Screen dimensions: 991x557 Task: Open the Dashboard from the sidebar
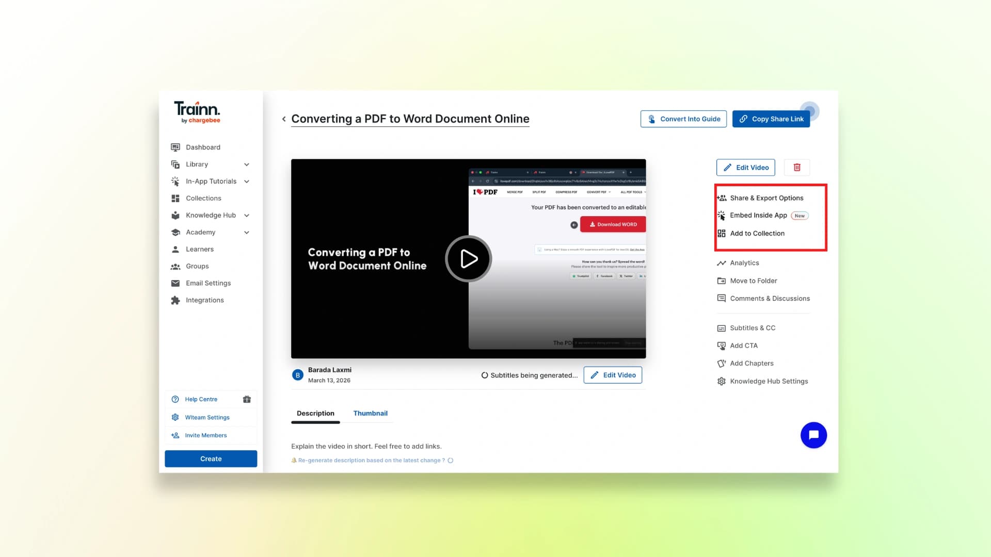(203, 147)
